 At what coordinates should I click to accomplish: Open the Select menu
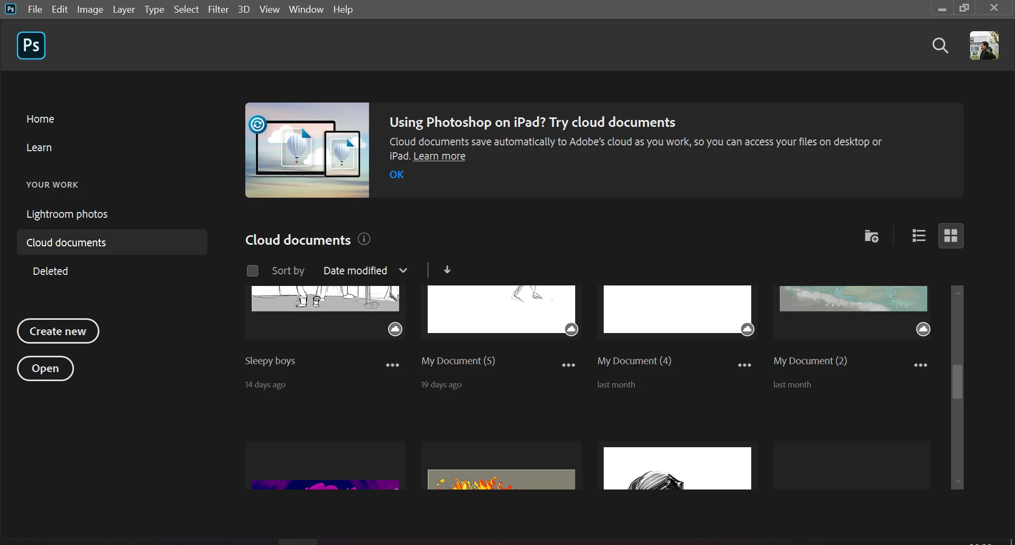point(186,10)
